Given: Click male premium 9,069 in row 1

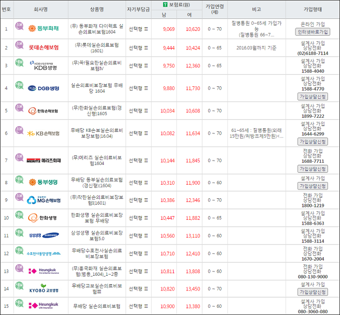Looking at the screenshot, I should point(169,29).
